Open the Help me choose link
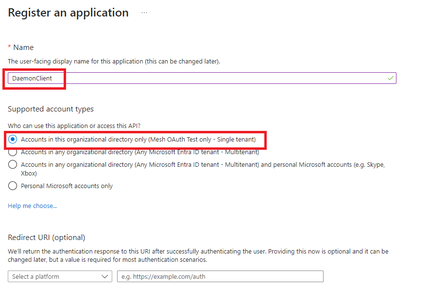The image size is (429, 303). point(33,206)
